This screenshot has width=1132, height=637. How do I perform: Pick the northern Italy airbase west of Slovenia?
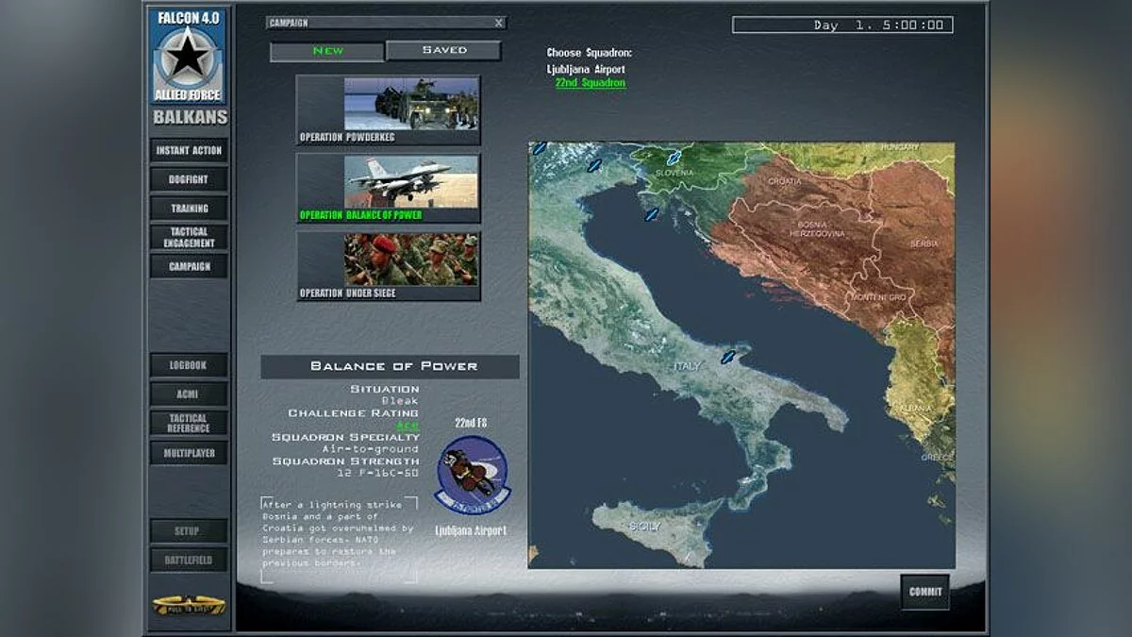click(594, 165)
